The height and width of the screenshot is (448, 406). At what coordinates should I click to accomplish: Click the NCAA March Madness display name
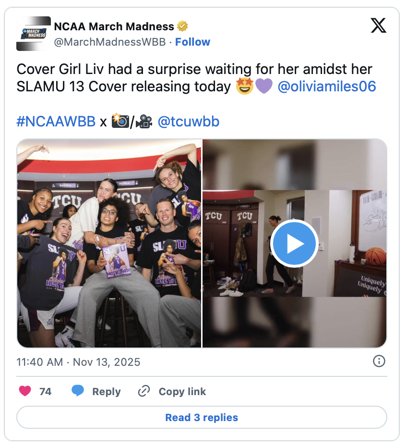pyautogui.click(x=114, y=26)
